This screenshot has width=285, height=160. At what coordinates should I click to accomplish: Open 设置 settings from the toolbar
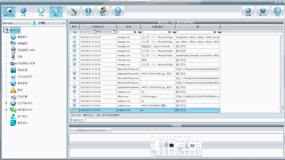23,12
